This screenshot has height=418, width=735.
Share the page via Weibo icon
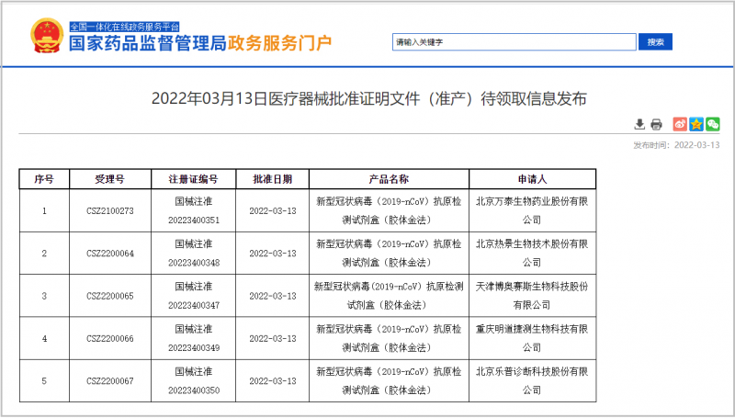[680, 124]
